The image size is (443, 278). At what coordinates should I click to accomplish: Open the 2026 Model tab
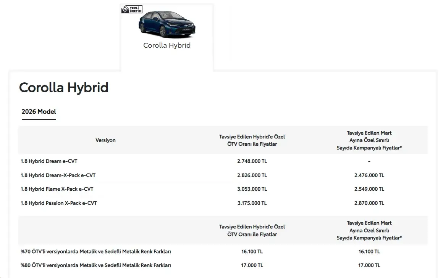(x=39, y=111)
